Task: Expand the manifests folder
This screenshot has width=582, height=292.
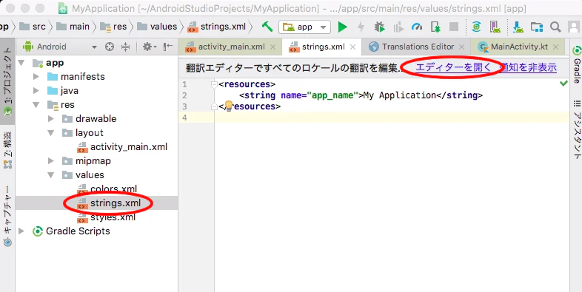Action: click(36, 77)
